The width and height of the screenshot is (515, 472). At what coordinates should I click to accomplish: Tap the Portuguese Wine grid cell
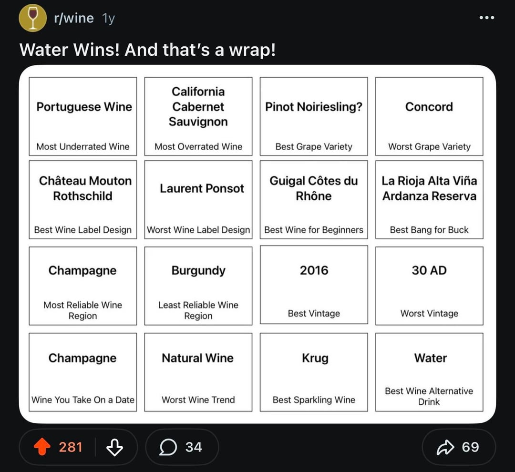[83, 116]
